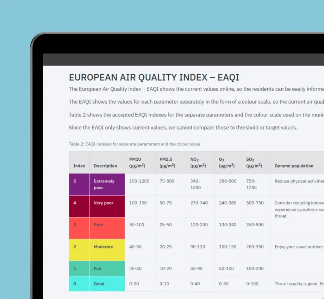Select the green Fair colour cell
The height and width of the screenshot is (299, 324).
pyautogui.click(x=107, y=269)
